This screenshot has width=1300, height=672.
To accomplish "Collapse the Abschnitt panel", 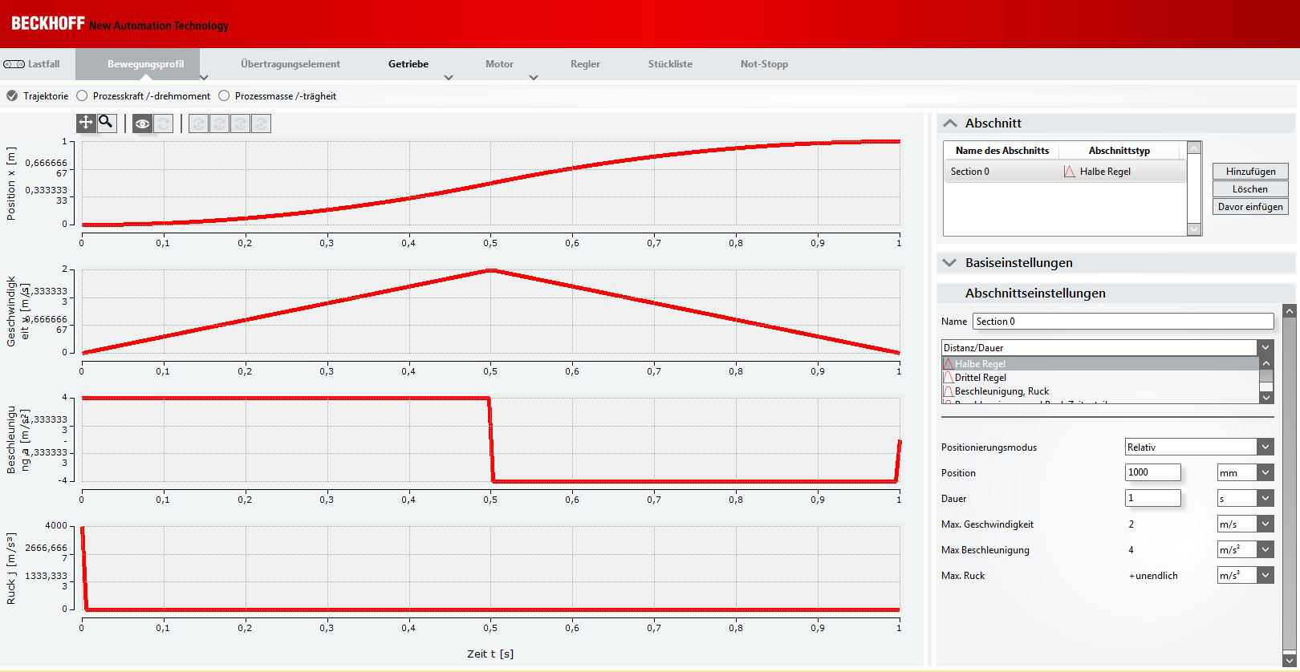I will 950,123.
